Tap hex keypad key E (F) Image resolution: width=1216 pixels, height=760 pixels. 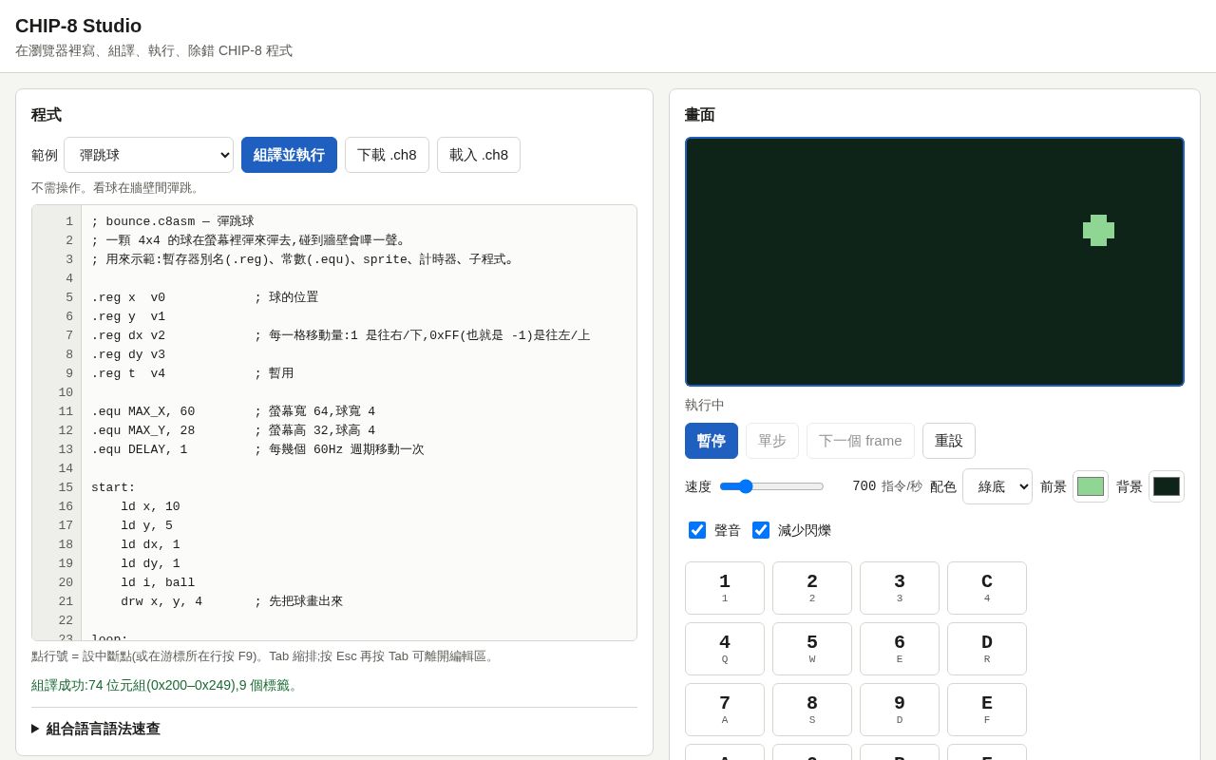coord(987,710)
